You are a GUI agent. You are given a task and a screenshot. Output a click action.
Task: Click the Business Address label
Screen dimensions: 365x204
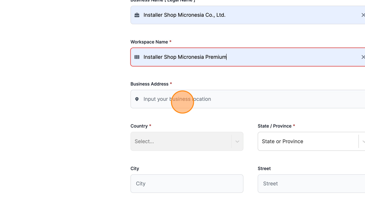tap(150, 84)
